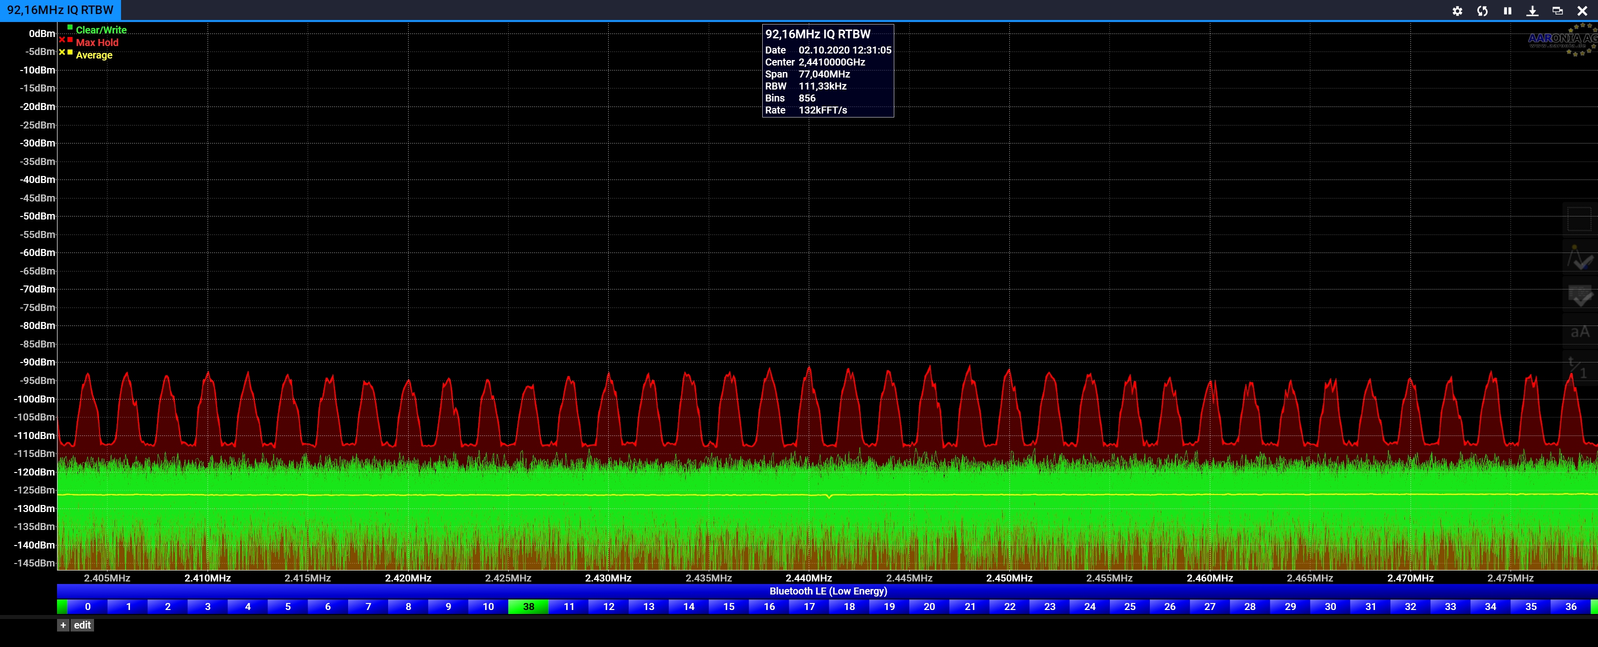Click the download/export icon
The width and height of the screenshot is (1598, 647).
[x=1532, y=10]
